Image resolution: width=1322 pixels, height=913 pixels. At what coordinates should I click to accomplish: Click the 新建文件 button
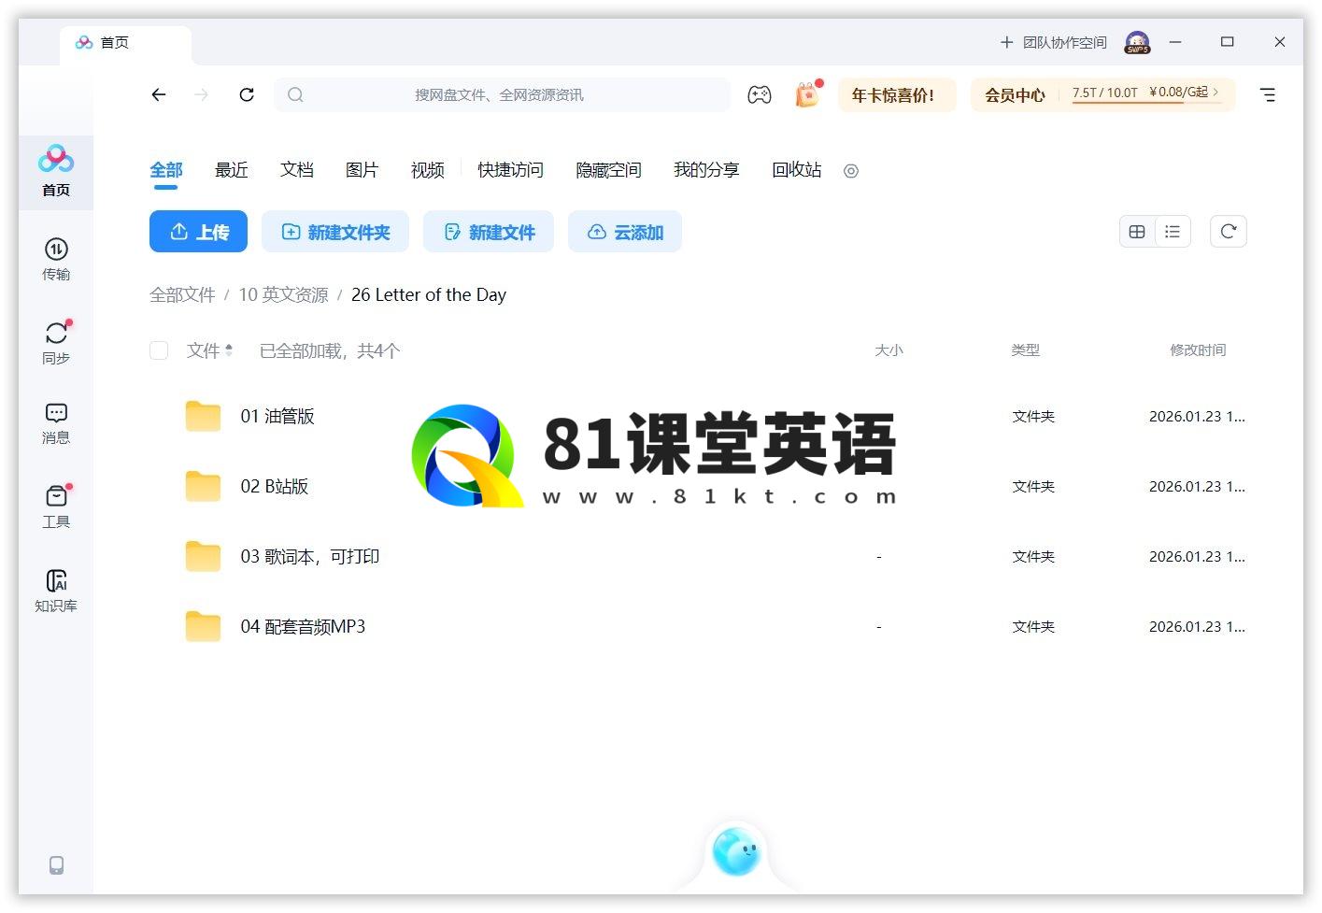point(489,232)
